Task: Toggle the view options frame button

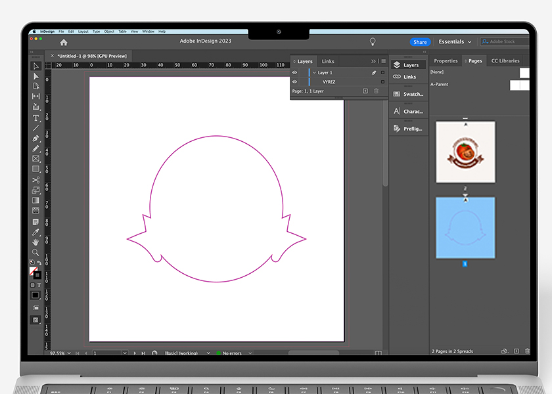Action: pyautogui.click(x=35, y=308)
